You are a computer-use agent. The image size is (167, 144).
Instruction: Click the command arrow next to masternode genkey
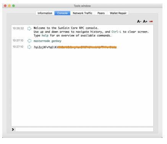[29, 41]
